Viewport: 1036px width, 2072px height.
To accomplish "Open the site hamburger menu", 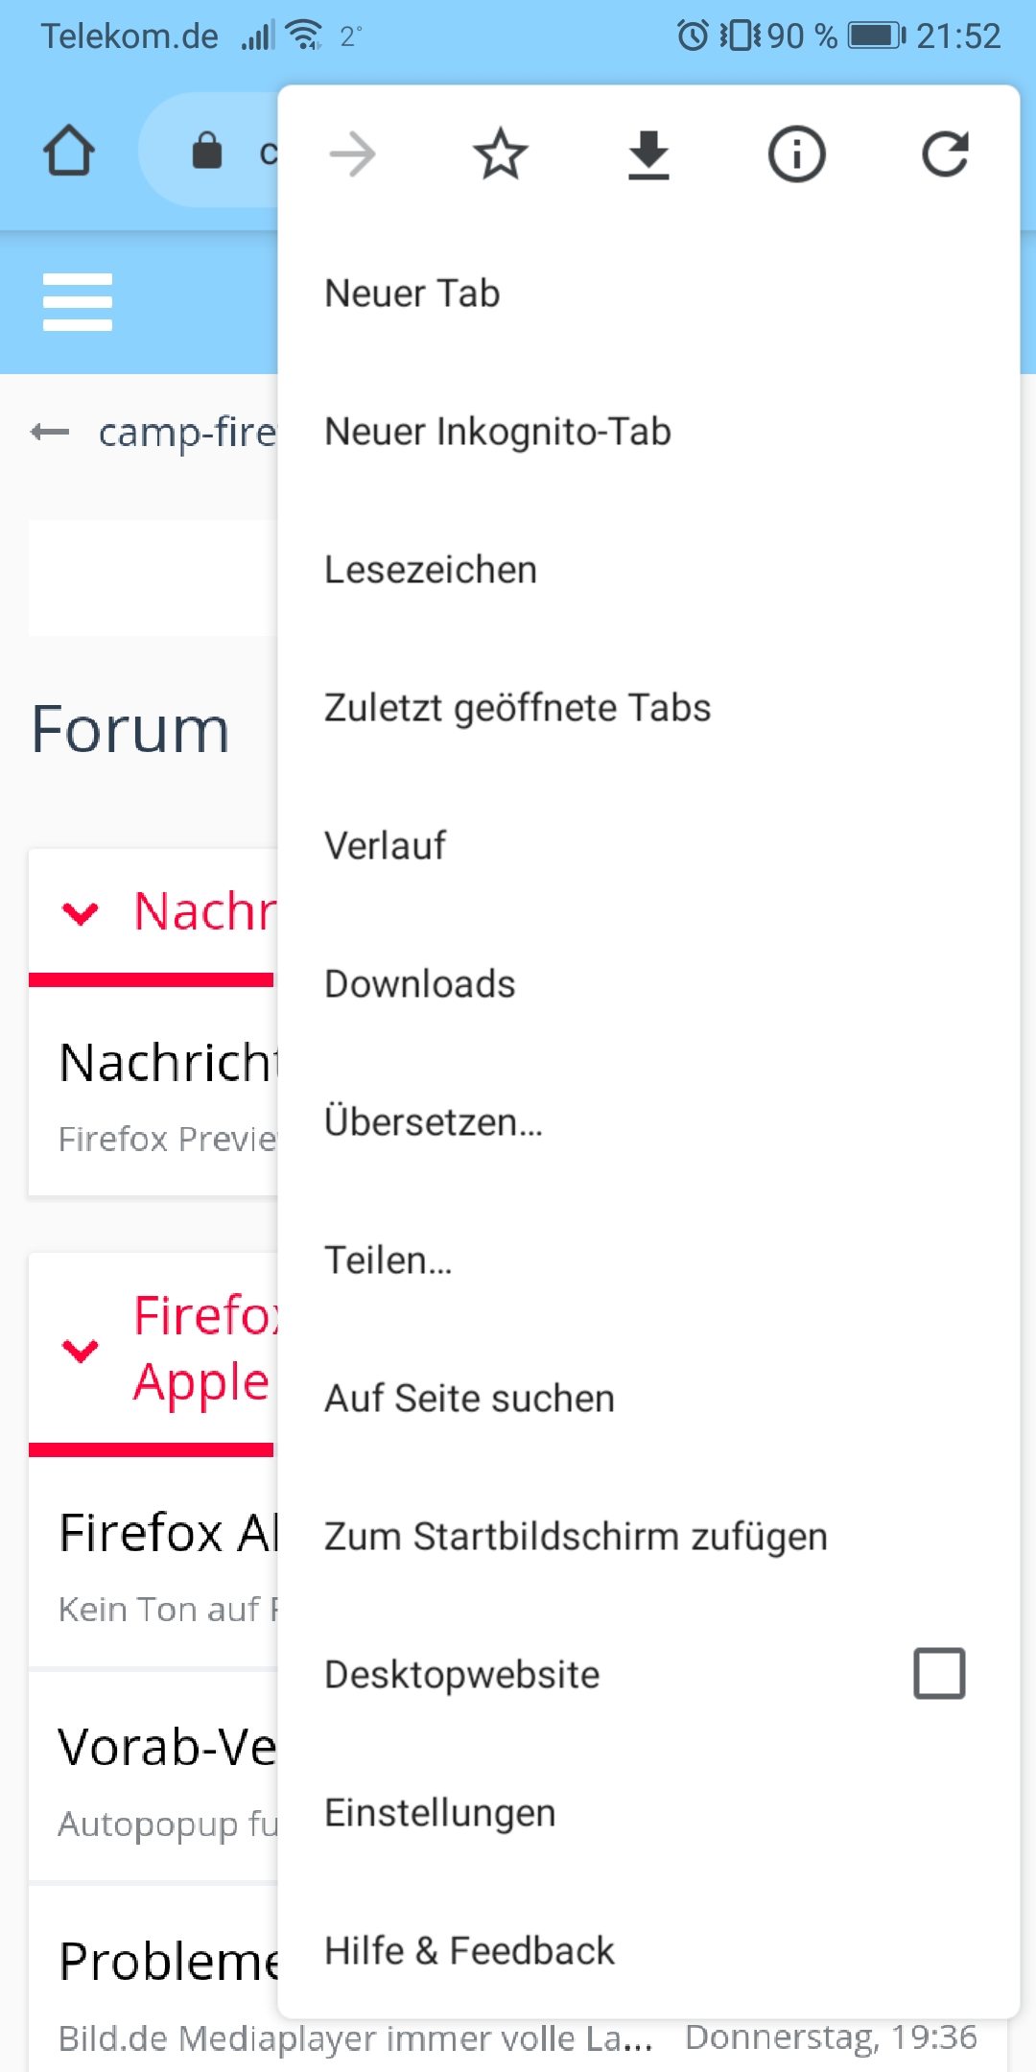I will 78,302.
